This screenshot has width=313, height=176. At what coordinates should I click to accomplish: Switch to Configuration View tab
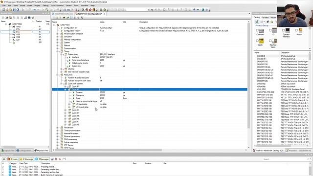24,151
